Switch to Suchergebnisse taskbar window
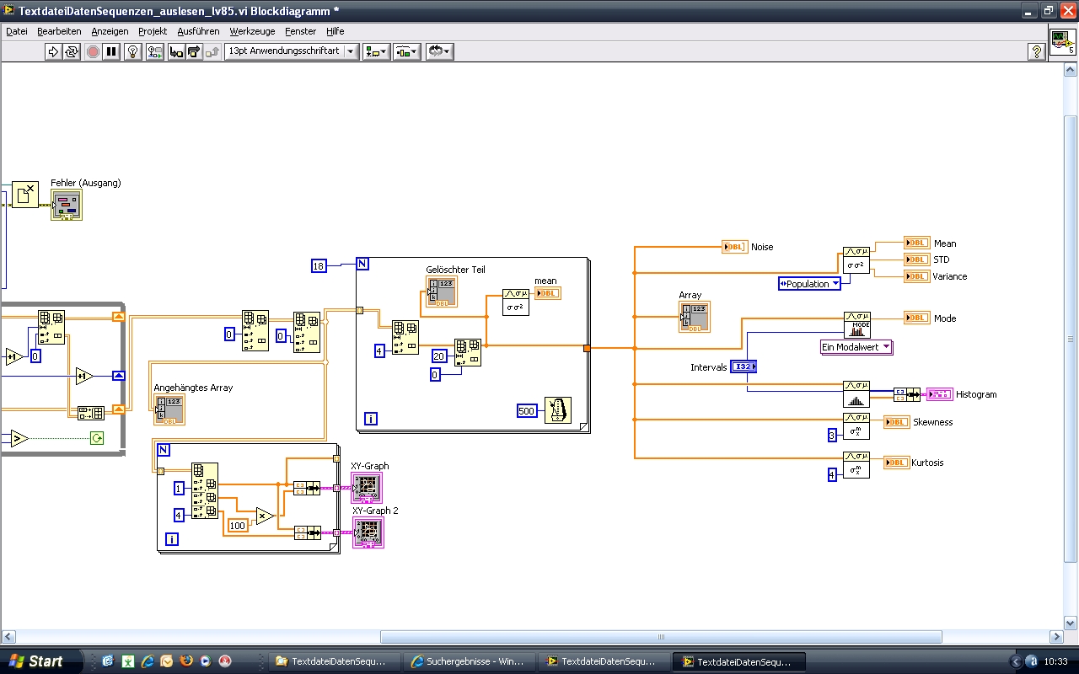1079x674 pixels. [469, 661]
